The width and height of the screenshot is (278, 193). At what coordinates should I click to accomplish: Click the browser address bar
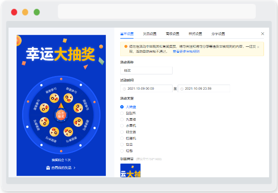[x=157, y=11]
